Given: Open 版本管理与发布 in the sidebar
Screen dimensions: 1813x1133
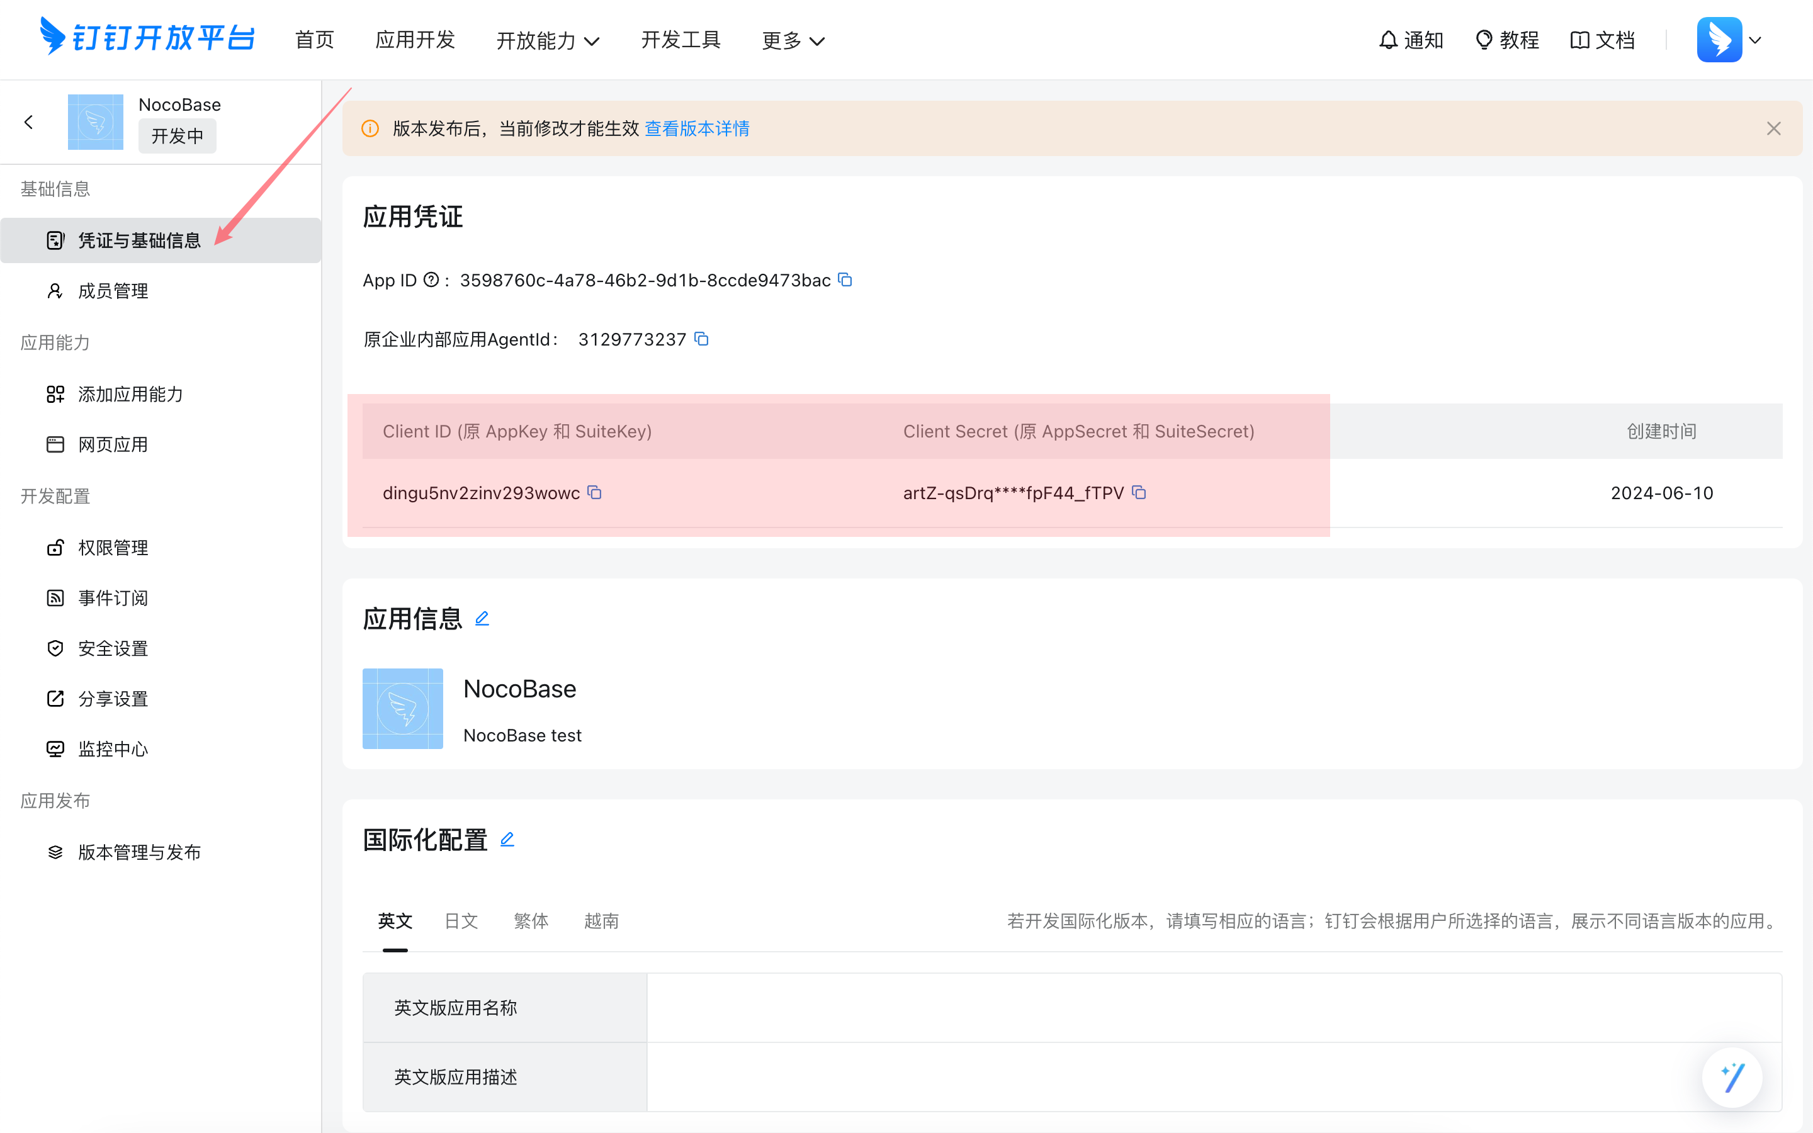Looking at the screenshot, I should click(139, 852).
